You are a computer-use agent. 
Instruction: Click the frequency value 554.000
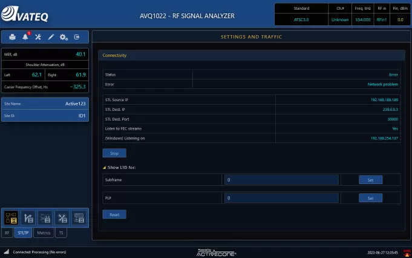(363, 20)
